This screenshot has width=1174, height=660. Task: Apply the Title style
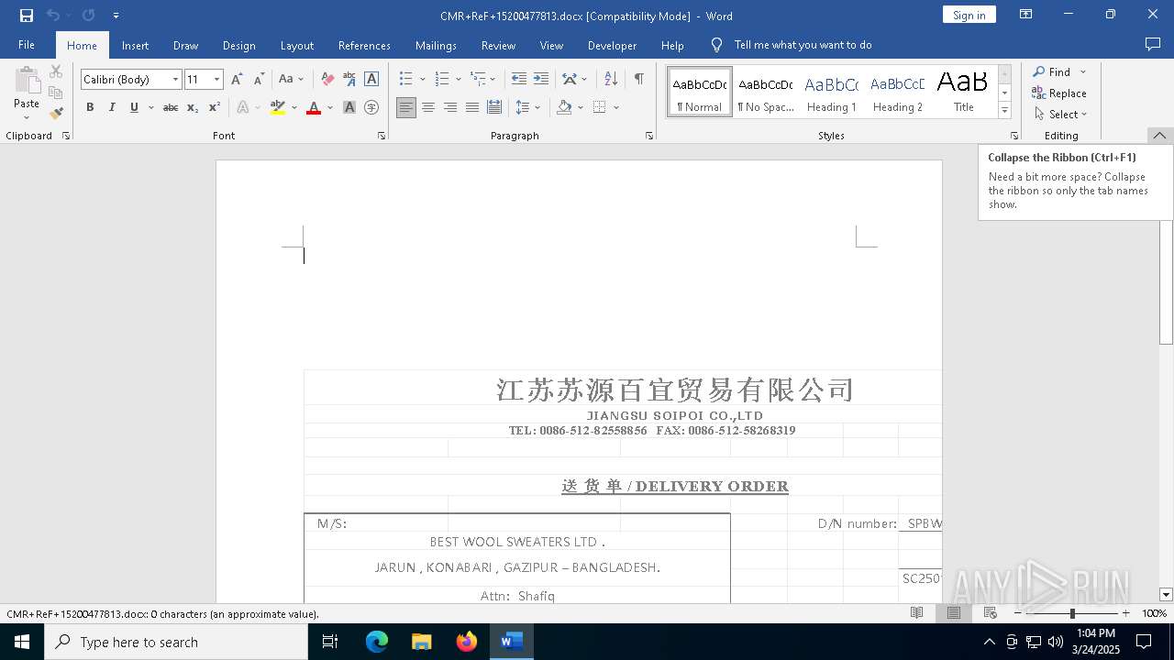pyautogui.click(x=963, y=93)
